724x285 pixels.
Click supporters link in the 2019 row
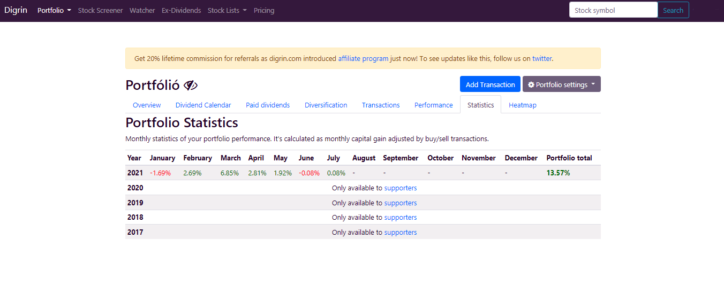401,203
